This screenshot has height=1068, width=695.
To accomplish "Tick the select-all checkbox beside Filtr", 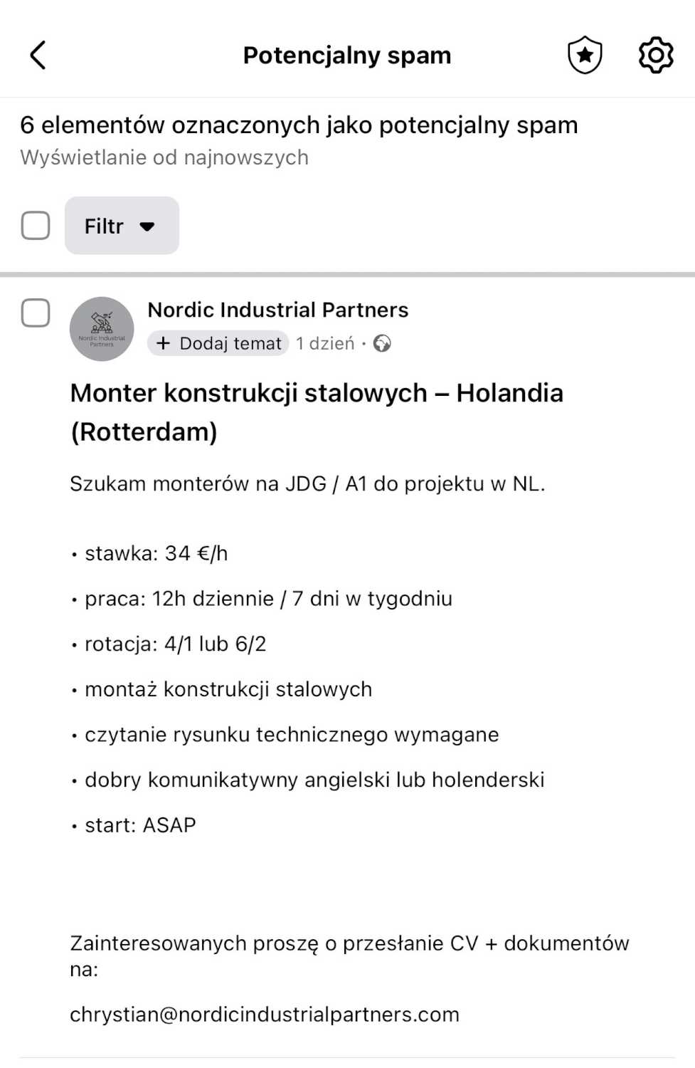I will tap(36, 226).
